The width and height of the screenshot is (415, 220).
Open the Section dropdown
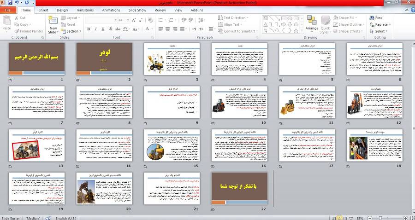[71, 31]
